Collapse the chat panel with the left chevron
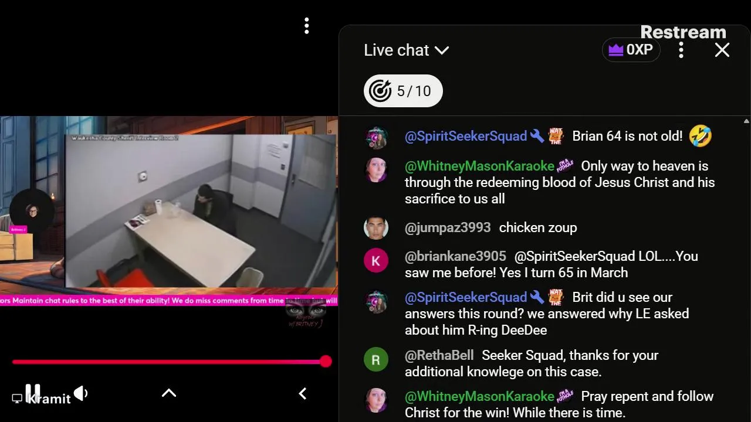The image size is (751, 422). [303, 393]
